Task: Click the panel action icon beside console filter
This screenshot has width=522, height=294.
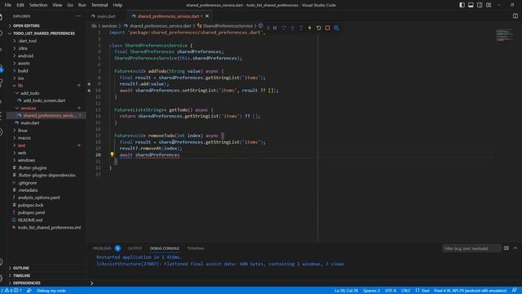Action: [506, 248]
